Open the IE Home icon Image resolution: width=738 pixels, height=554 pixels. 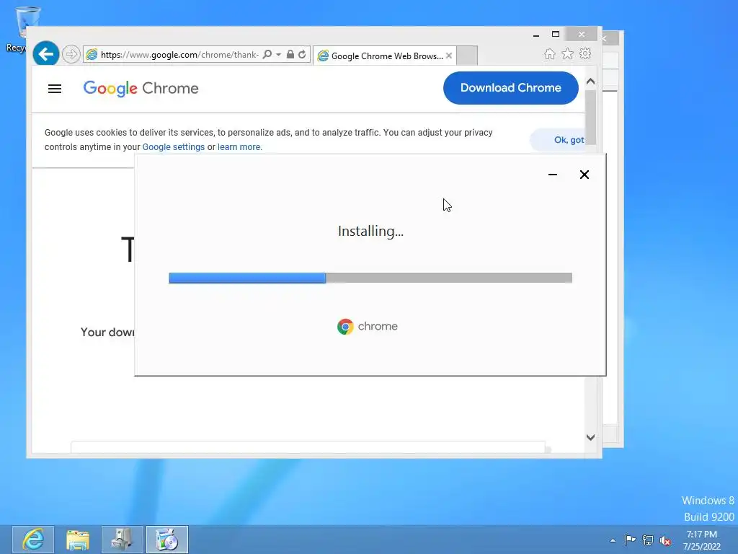(550, 53)
